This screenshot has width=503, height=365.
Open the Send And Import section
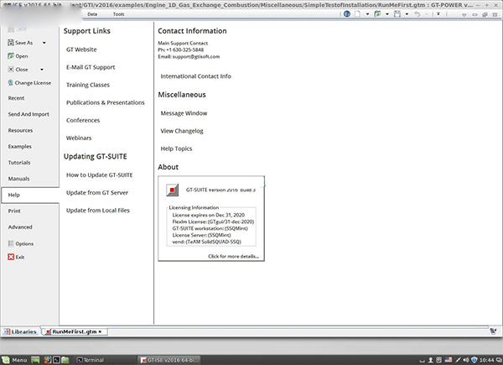pos(29,114)
